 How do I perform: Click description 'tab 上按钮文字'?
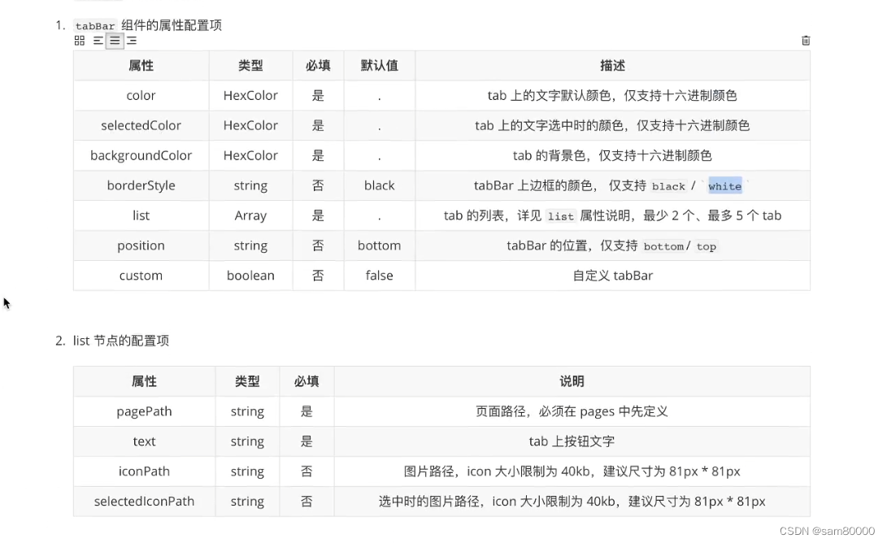pos(572,441)
